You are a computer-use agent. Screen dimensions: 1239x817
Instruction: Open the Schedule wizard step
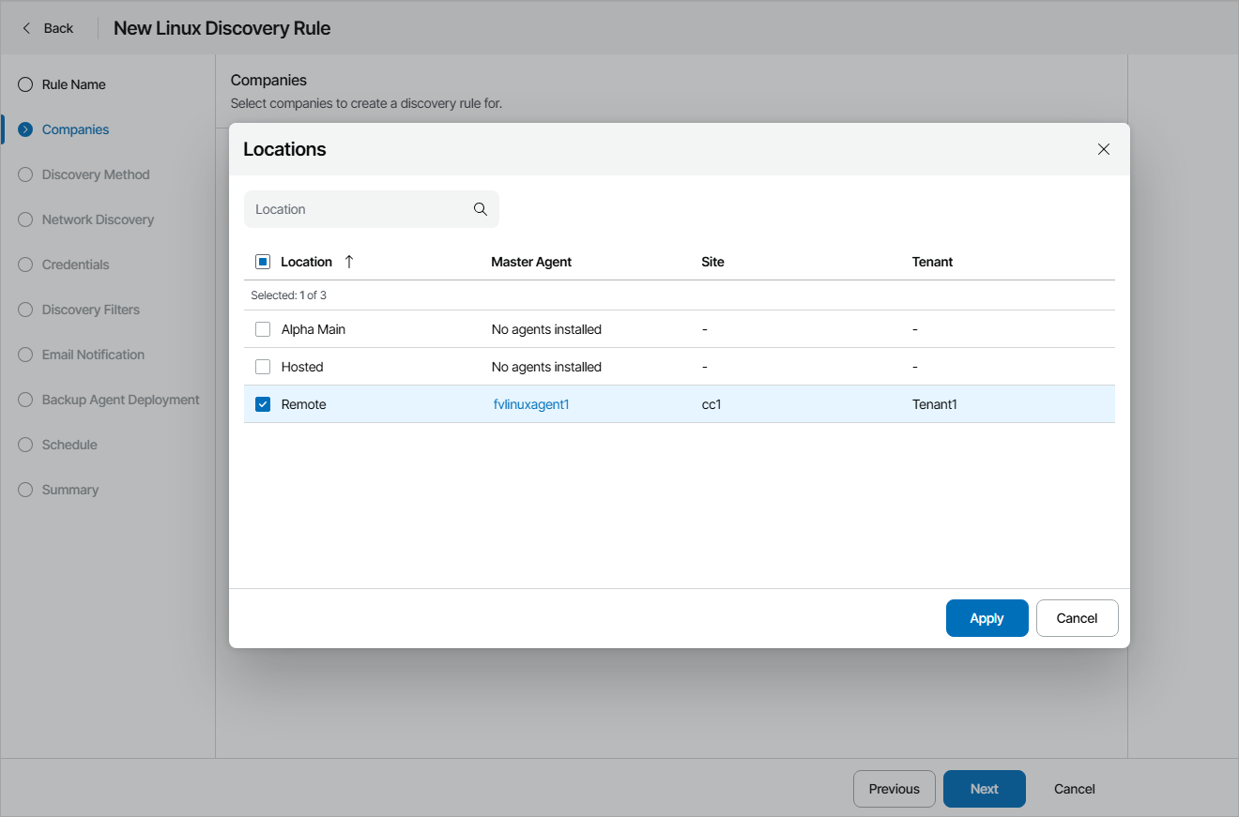[69, 445]
